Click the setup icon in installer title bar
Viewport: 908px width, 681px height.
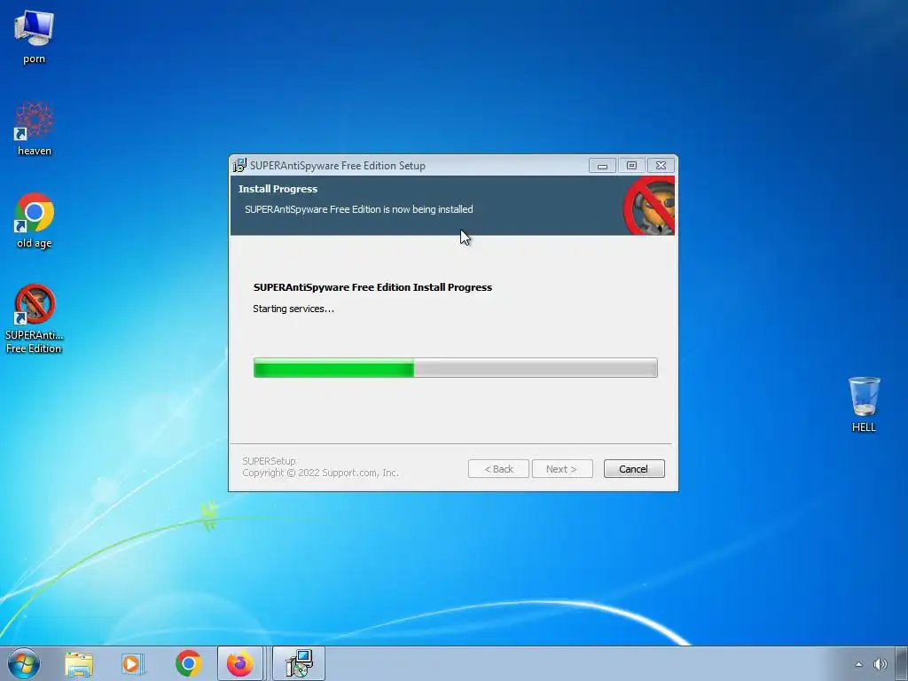click(x=239, y=166)
